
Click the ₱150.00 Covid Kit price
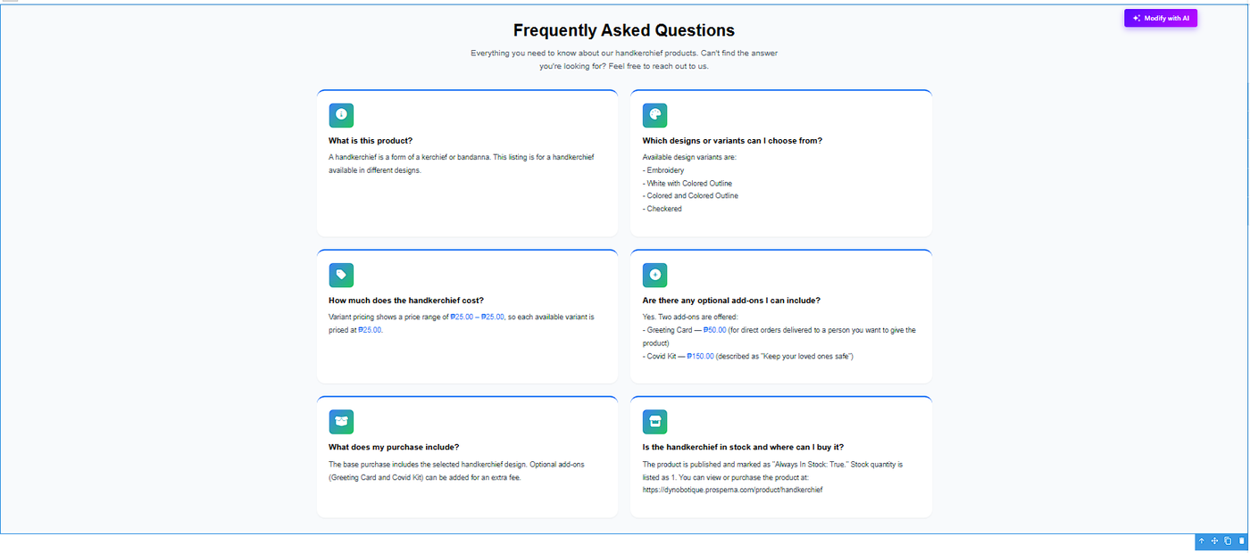coord(700,357)
